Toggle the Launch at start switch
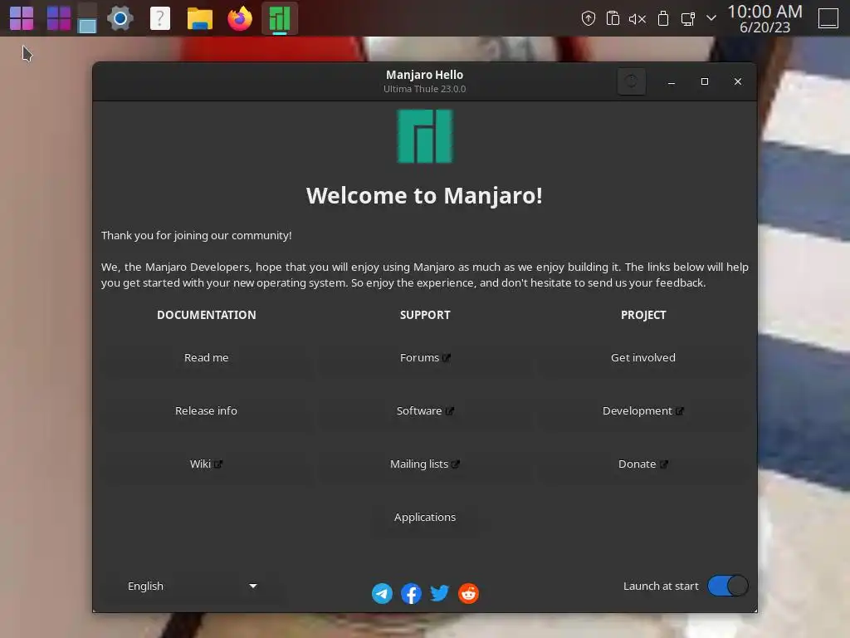850x638 pixels. point(728,586)
